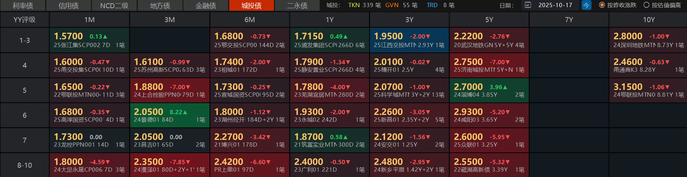
Task: Click the 23芜湖宜居MTN cell at 1.7800
Action: (330, 90)
